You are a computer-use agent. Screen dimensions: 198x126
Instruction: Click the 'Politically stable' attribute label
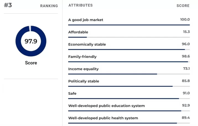pyautogui.click(x=84, y=81)
